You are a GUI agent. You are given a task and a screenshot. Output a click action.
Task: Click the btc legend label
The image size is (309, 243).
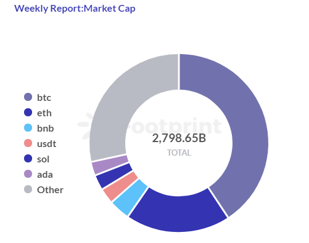[44, 98]
